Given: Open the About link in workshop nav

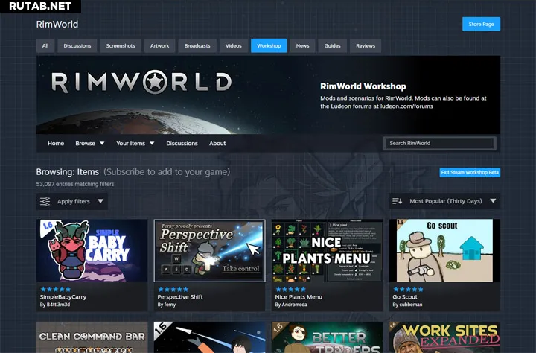Looking at the screenshot, I should click(217, 143).
